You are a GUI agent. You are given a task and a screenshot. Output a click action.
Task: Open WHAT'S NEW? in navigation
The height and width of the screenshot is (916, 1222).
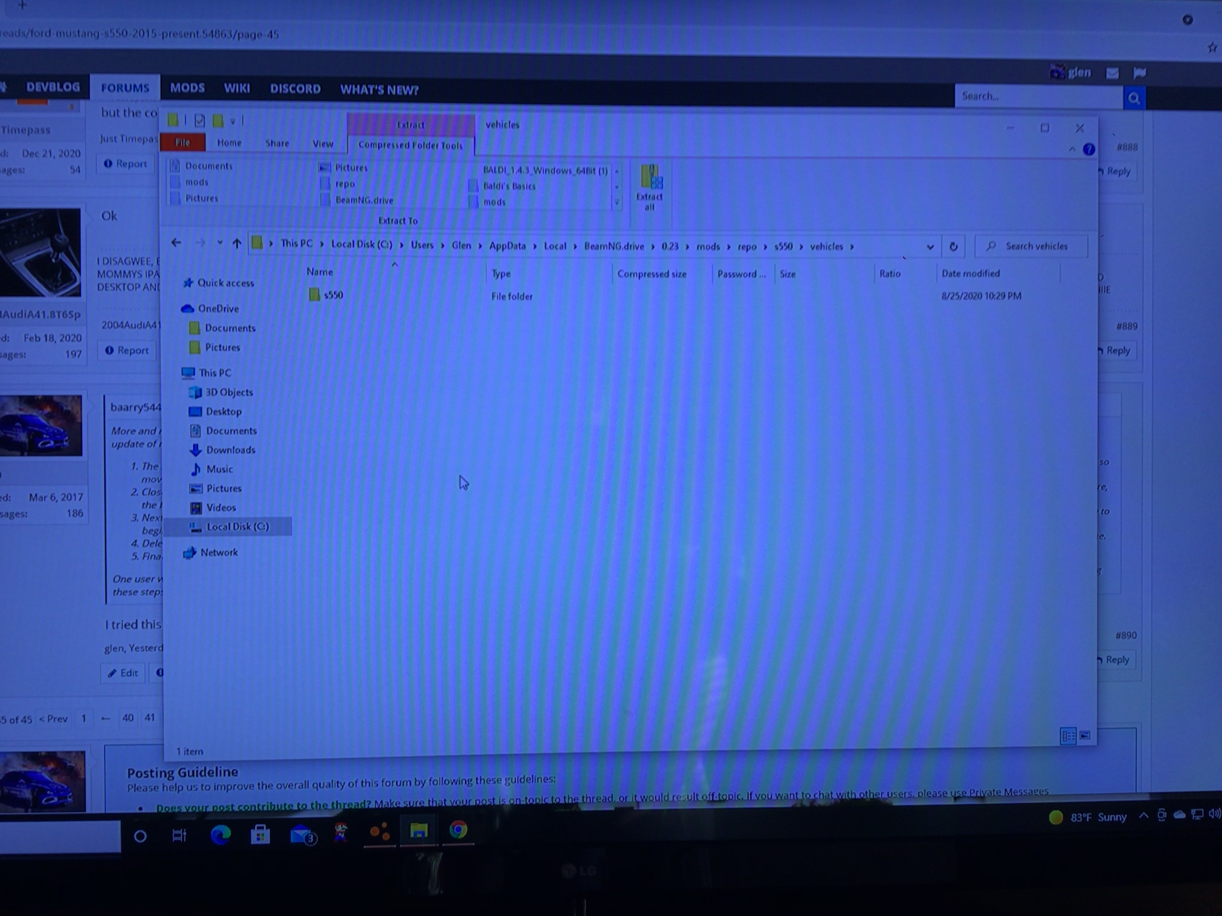point(379,90)
